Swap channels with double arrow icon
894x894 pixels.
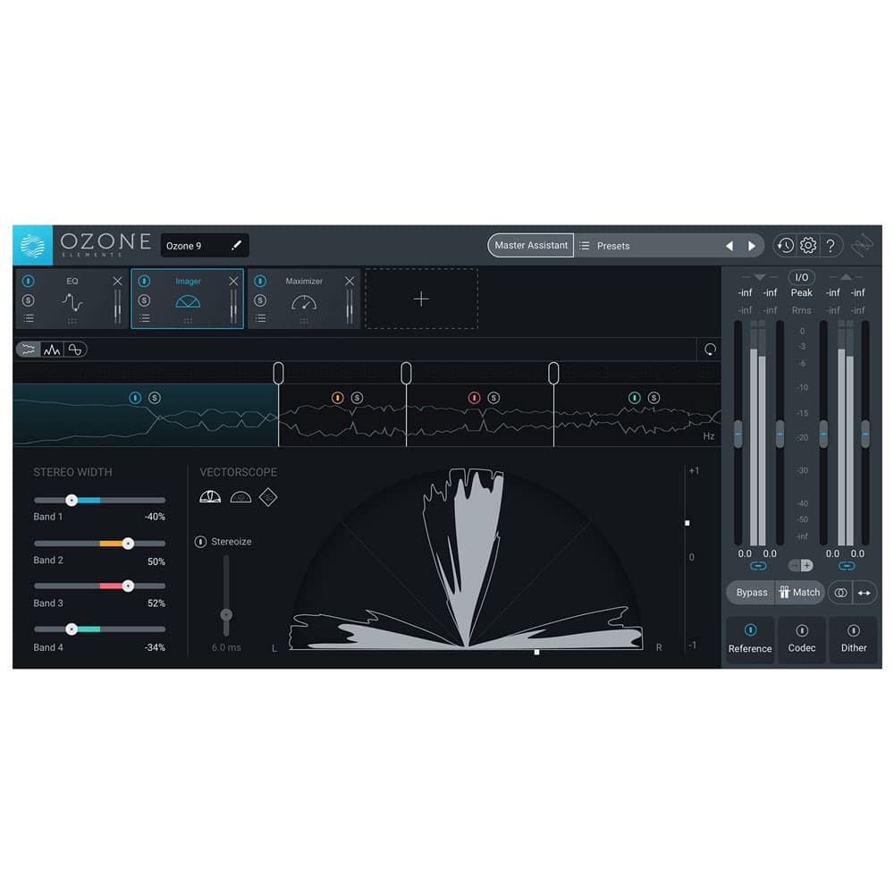click(x=864, y=593)
